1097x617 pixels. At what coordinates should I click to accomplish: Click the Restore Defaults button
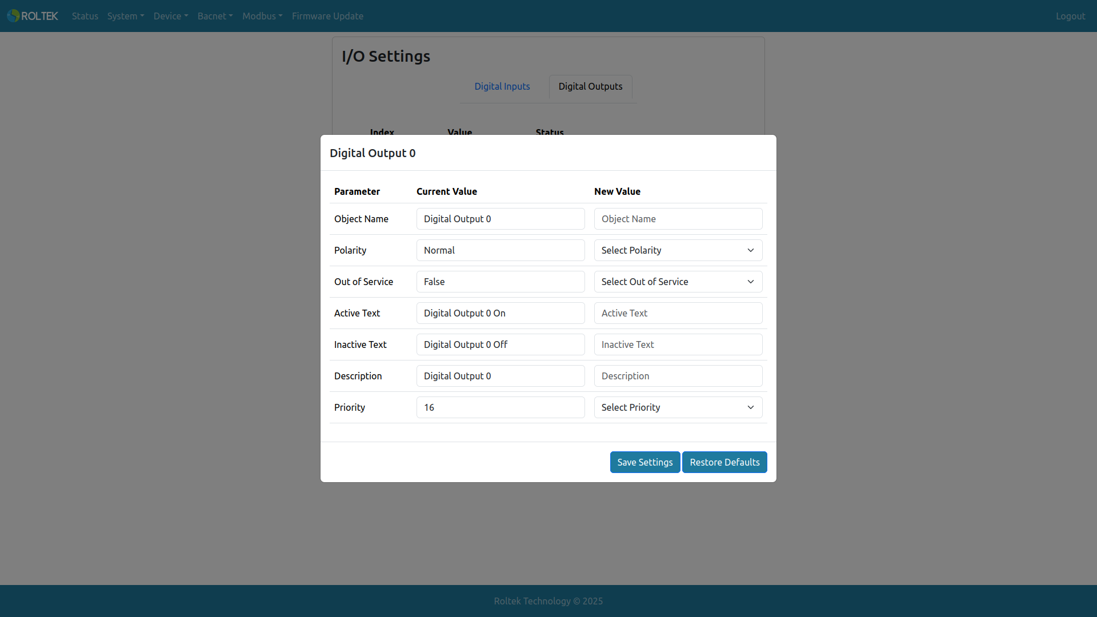click(724, 462)
